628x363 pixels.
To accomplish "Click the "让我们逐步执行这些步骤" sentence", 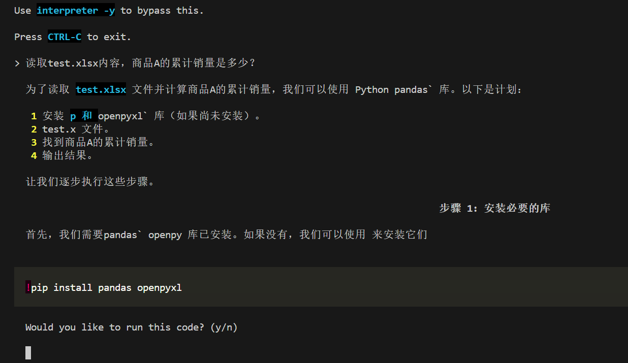I will click(90, 182).
